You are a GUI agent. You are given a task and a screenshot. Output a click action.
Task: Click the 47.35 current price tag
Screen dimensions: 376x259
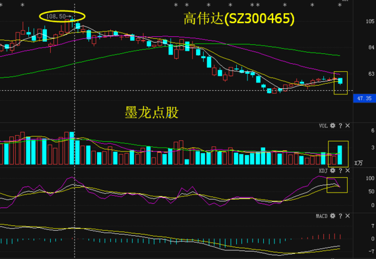[364, 98]
